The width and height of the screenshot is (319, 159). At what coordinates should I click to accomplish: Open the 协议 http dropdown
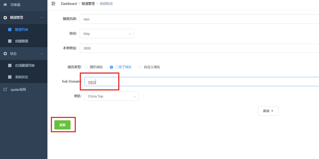coord(107,34)
